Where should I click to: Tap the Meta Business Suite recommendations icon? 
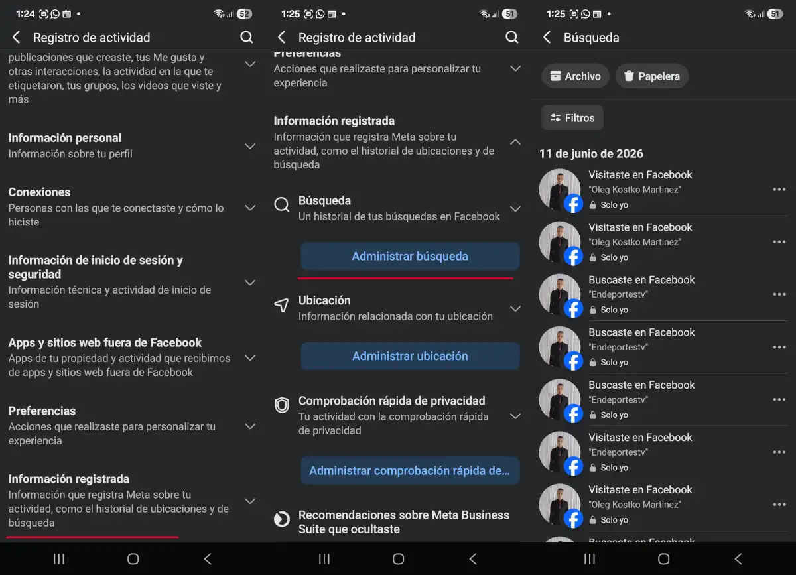(x=282, y=519)
